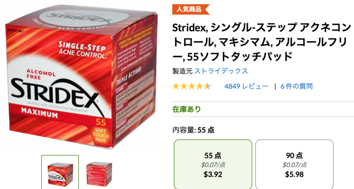Click the 製造元 label text

pyautogui.click(x=182, y=71)
